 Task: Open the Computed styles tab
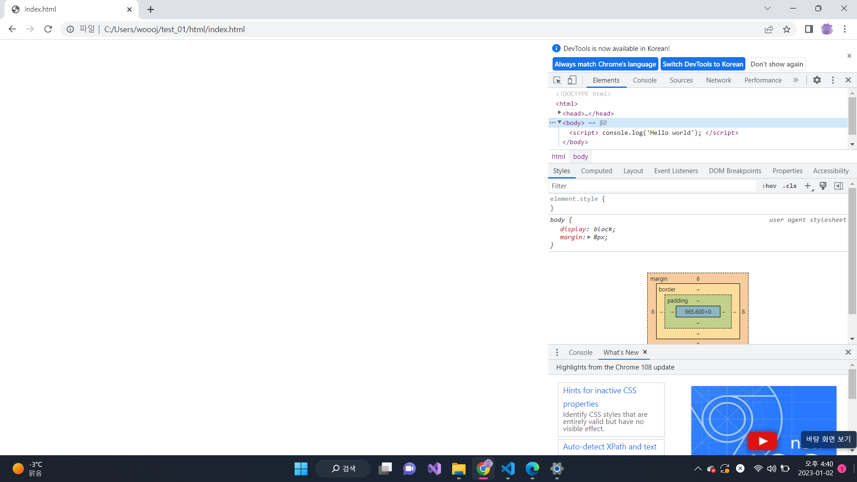(x=596, y=171)
